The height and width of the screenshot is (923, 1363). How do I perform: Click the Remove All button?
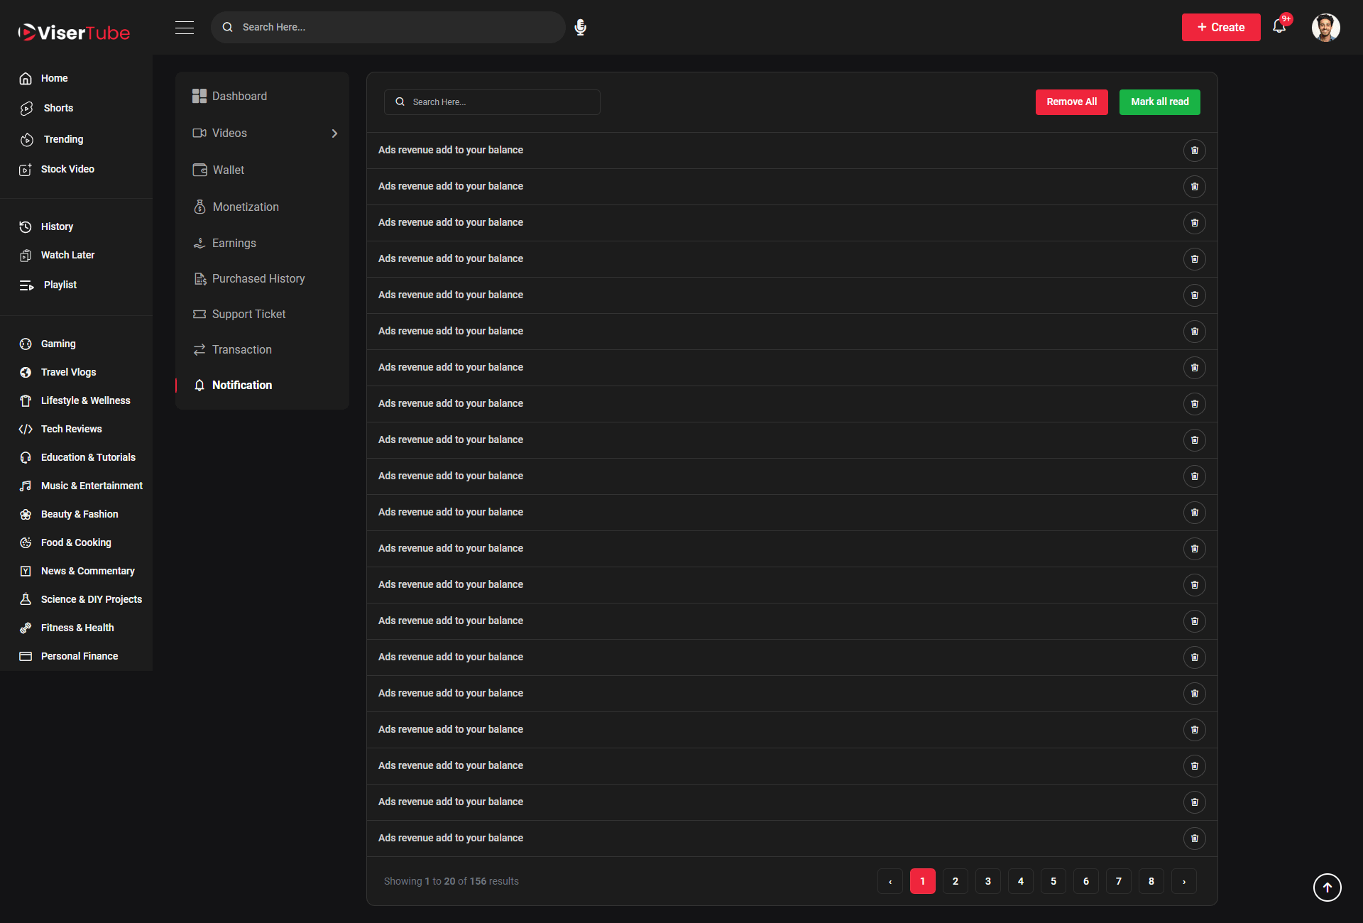[x=1071, y=102]
